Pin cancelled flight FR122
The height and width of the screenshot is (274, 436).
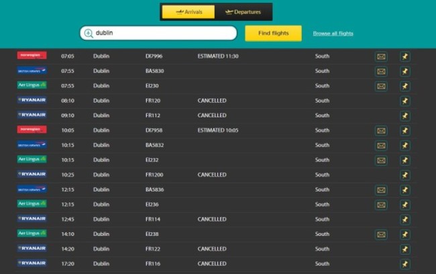[x=405, y=249]
